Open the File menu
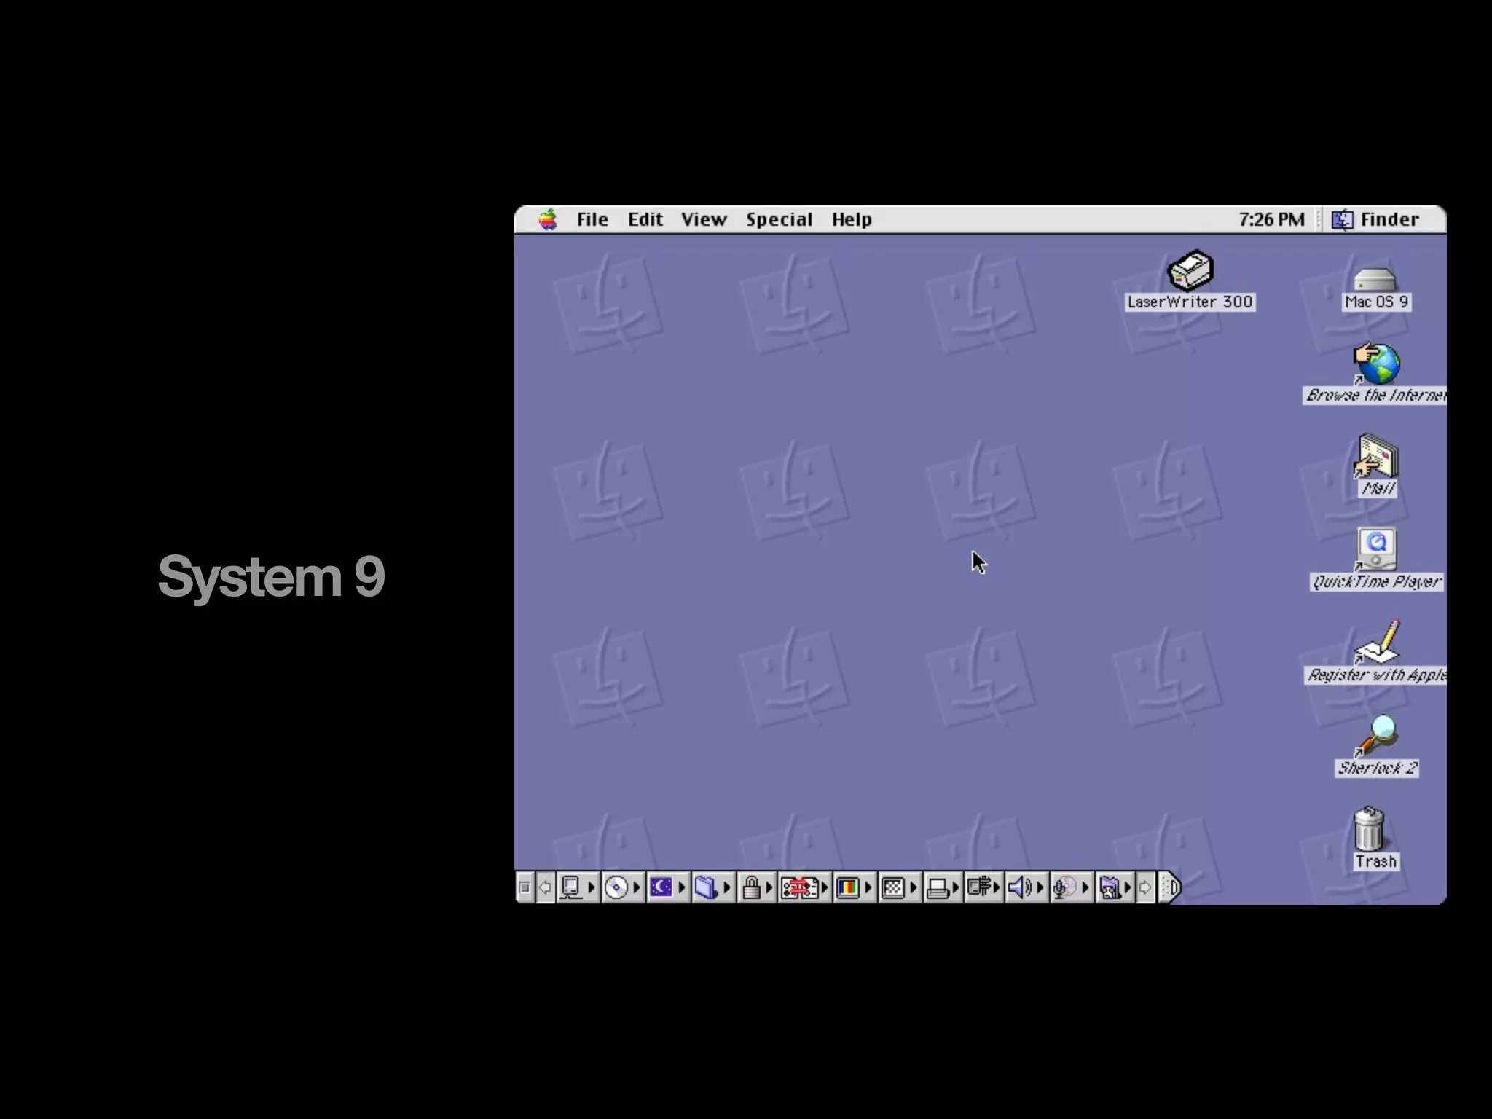The height and width of the screenshot is (1119, 1492). tap(592, 219)
